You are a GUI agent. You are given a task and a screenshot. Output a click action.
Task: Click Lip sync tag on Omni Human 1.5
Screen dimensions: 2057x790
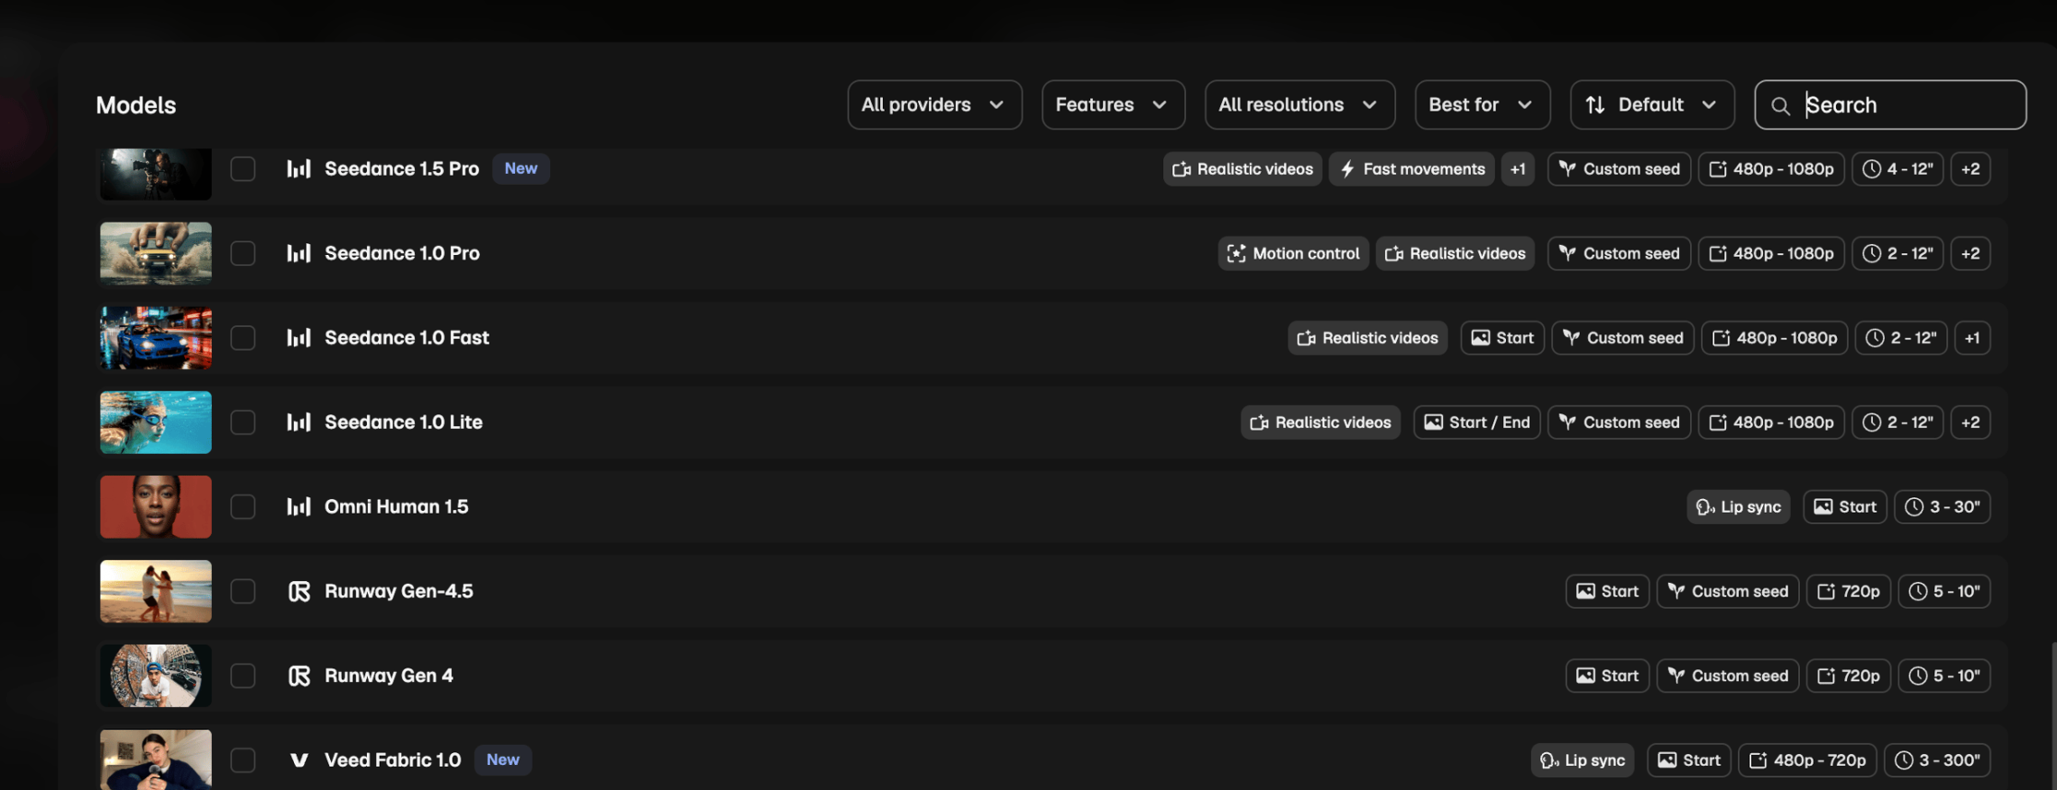pos(1739,507)
